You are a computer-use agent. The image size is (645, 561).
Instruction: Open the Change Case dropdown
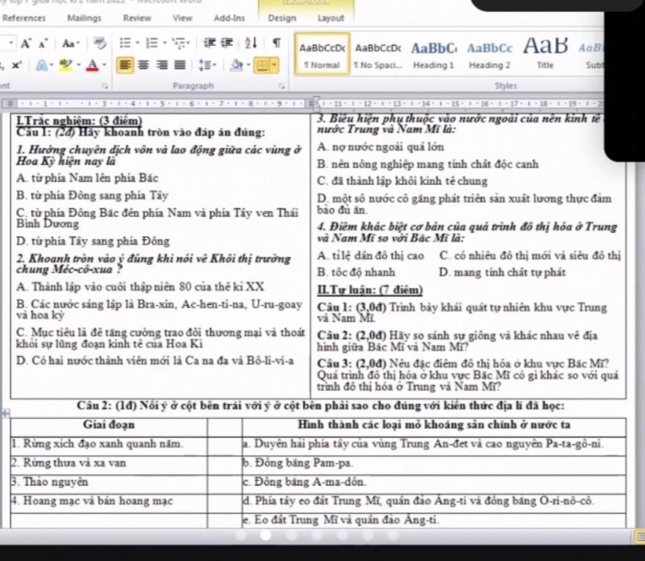coord(69,43)
